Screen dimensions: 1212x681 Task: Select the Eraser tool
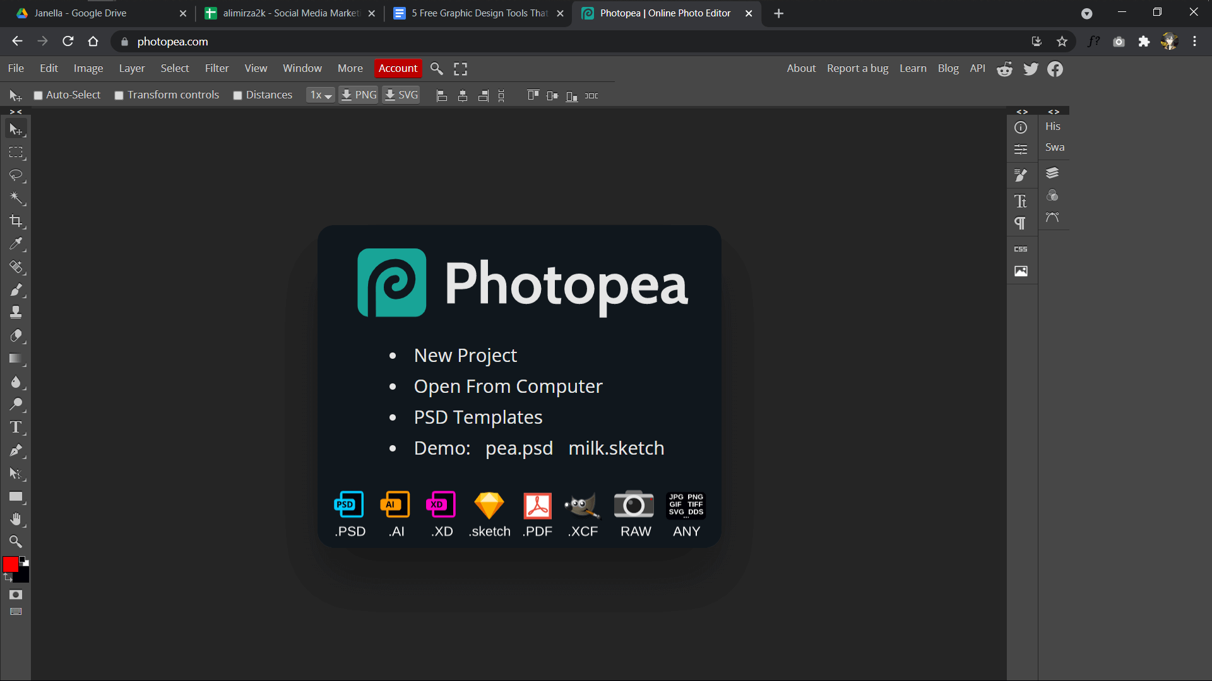click(x=16, y=335)
